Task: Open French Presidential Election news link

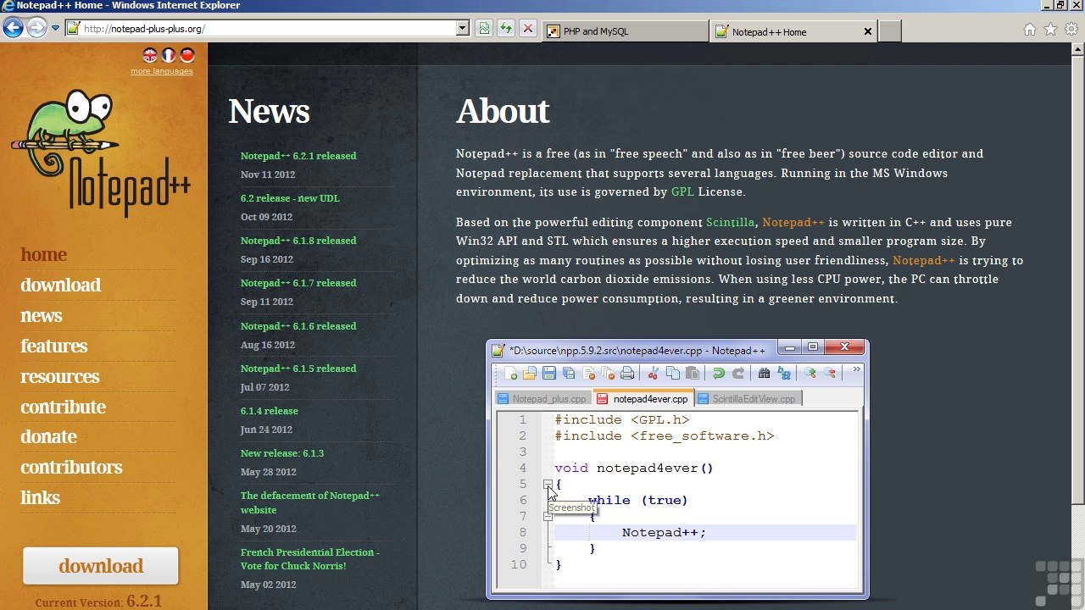Action: 310,559
